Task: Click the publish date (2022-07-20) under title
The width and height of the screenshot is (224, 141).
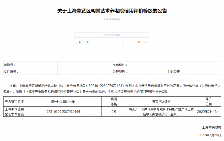Action: pos(112,19)
